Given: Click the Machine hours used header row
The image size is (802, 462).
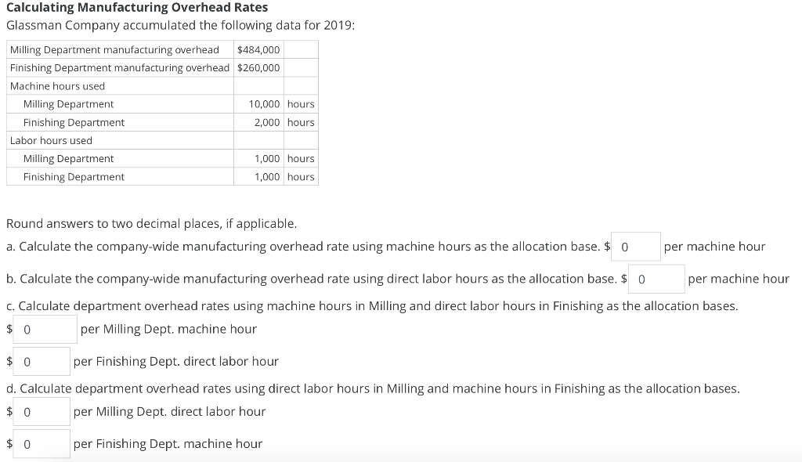Looking at the screenshot, I should click(117, 85).
